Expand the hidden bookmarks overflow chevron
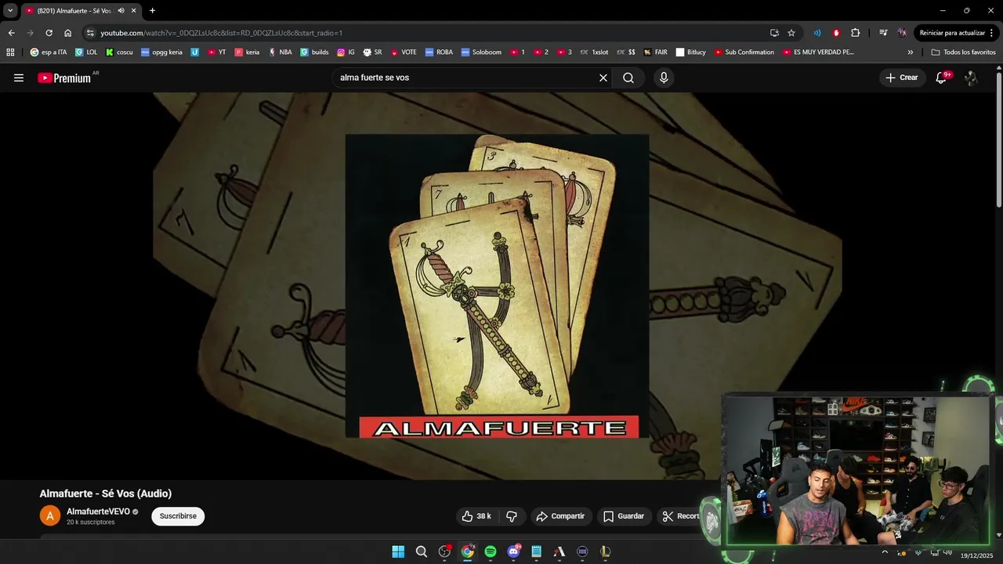 (x=910, y=52)
